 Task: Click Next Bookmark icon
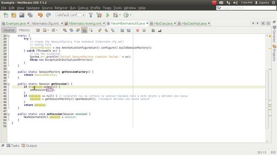pos(106,31)
